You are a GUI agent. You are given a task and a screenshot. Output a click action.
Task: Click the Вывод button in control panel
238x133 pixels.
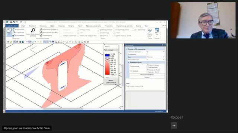pyautogui.click(x=147, y=77)
